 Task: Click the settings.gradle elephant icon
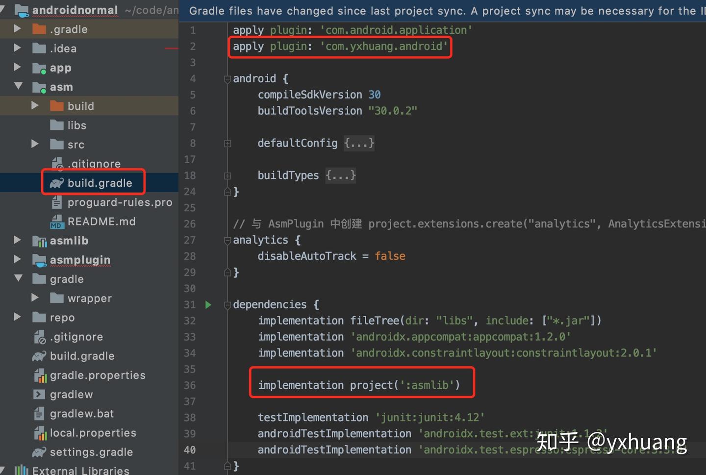pos(39,452)
